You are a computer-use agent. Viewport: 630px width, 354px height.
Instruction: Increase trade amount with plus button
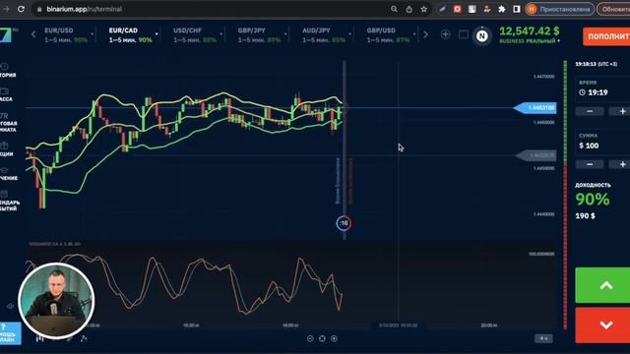(x=621, y=164)
